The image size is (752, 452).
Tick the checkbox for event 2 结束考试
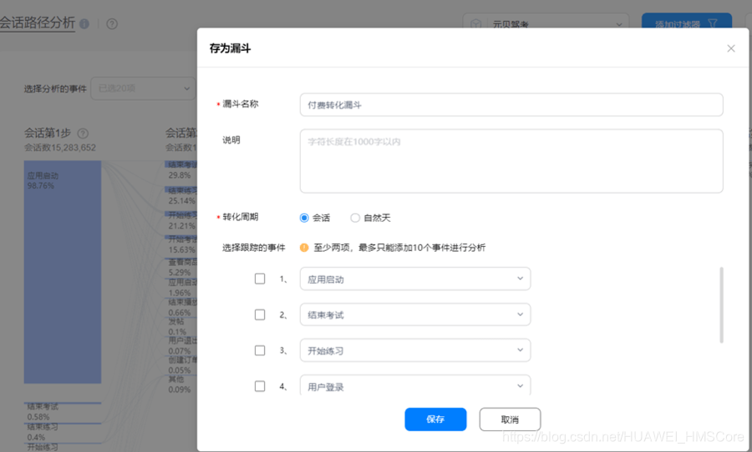pyautogui.click(x=260, y=314)
